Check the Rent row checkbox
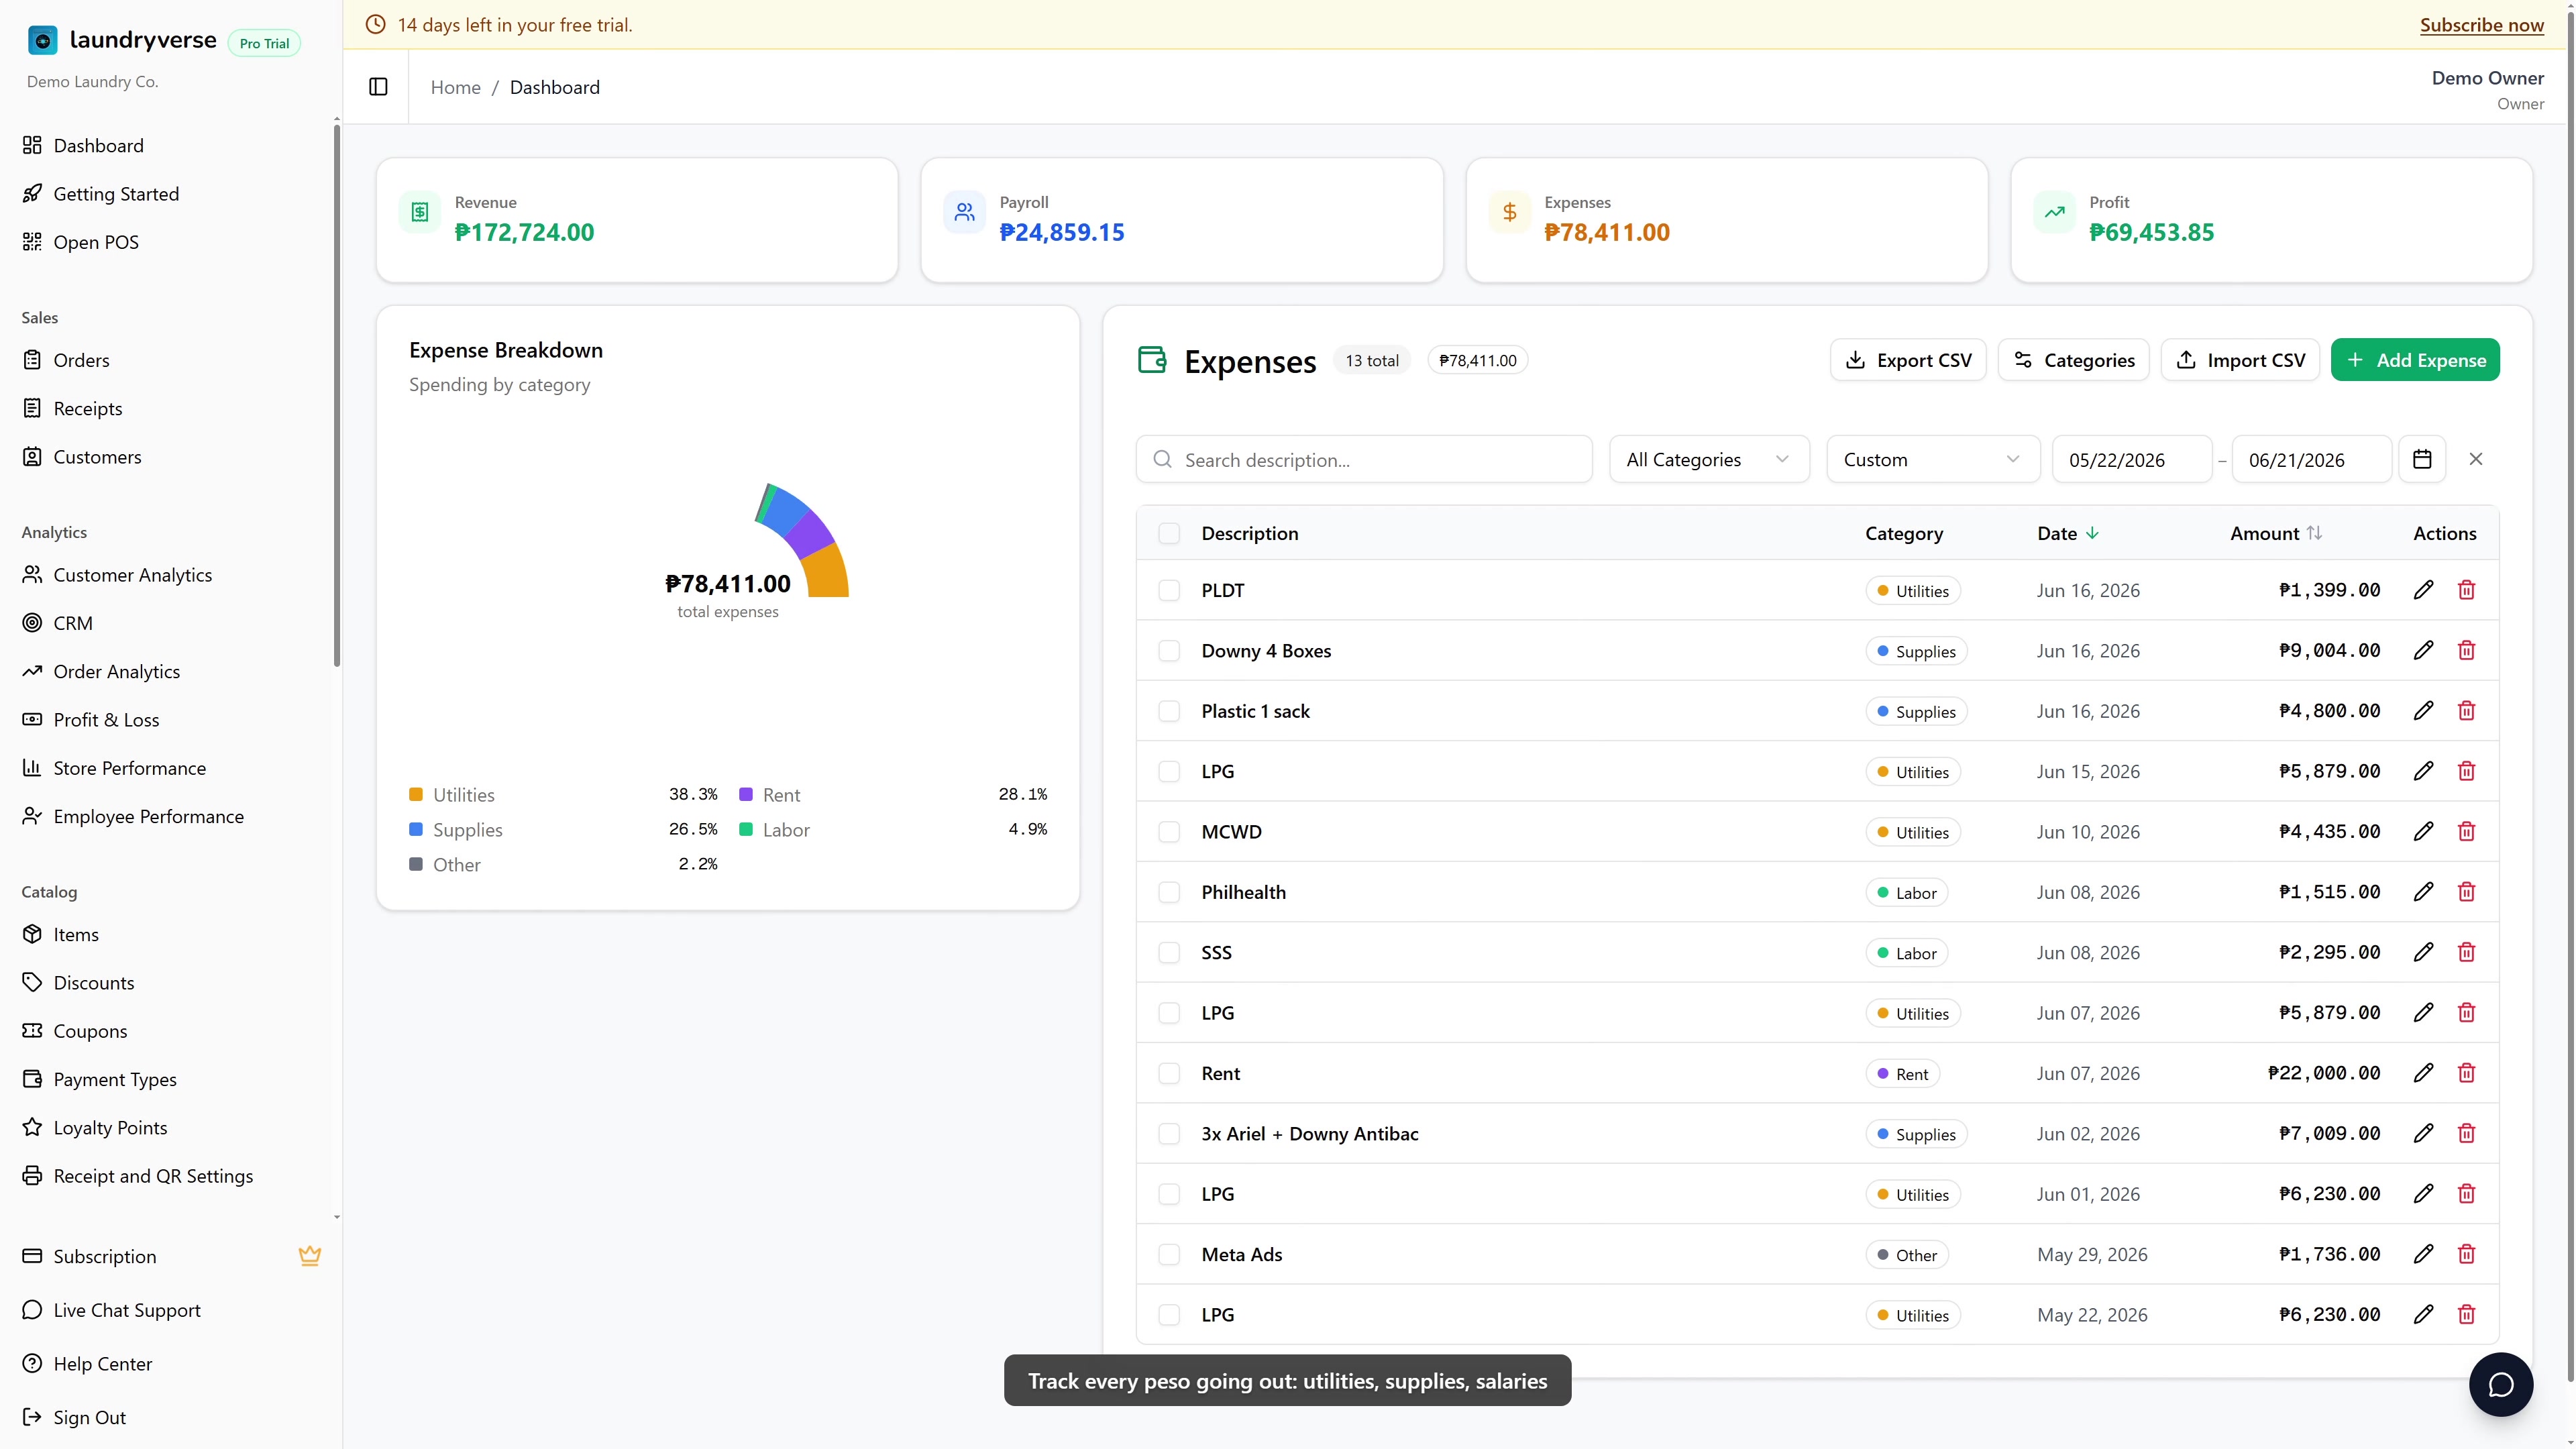This screenshot has width=2576, height=1449. (x=1169, y=1073)
